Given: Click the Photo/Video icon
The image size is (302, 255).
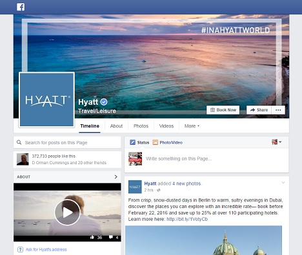Looking at the screenshot, I should [155, 142].
